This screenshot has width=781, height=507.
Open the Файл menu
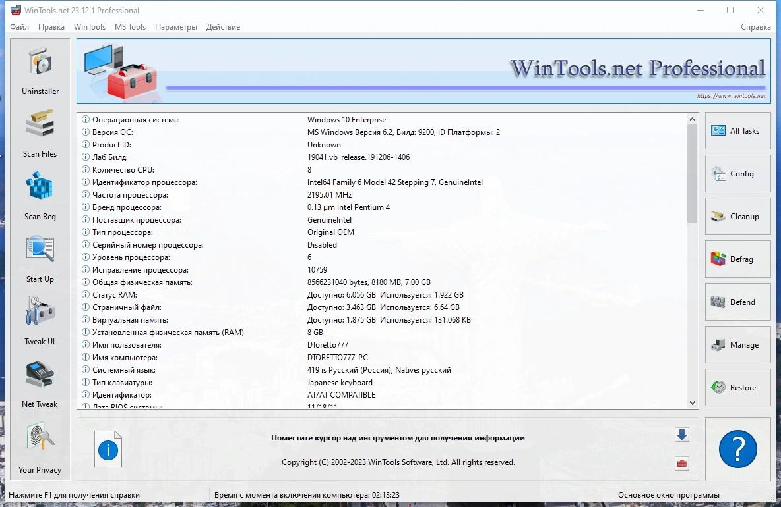pyautogui.click(x=19, y=27)
